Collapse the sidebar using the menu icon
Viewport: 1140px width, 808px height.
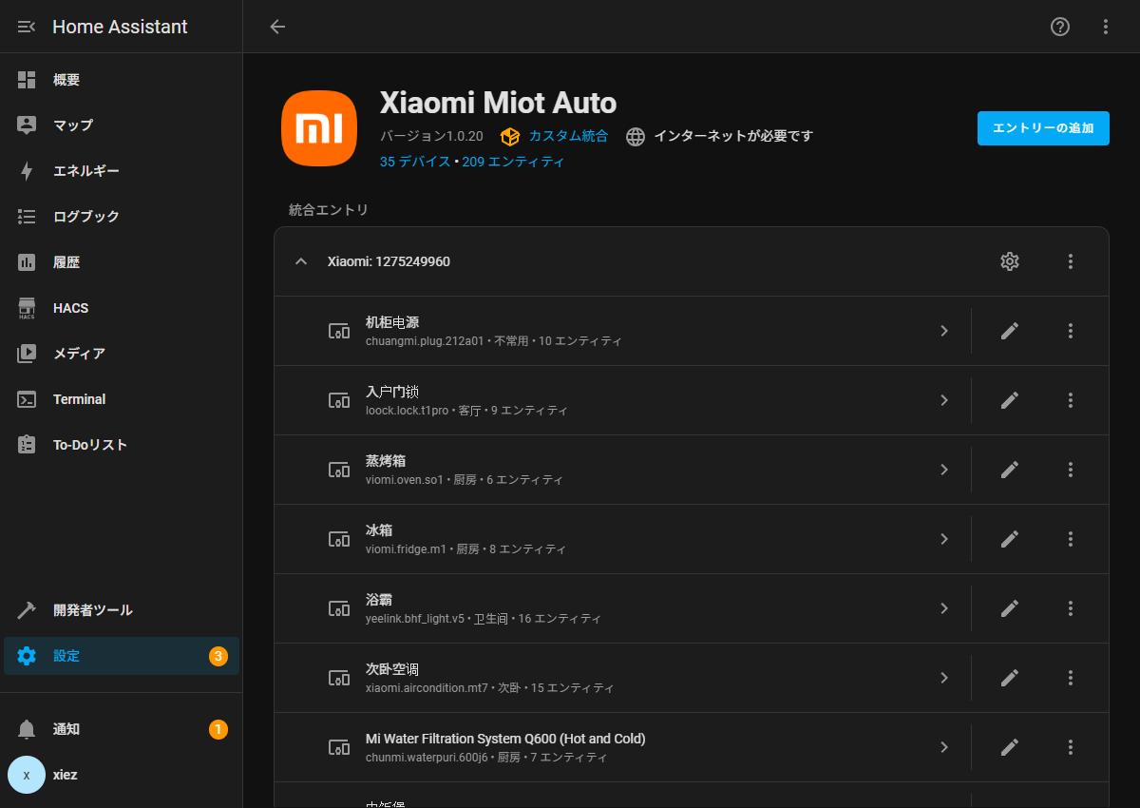(x=27, y=27)
